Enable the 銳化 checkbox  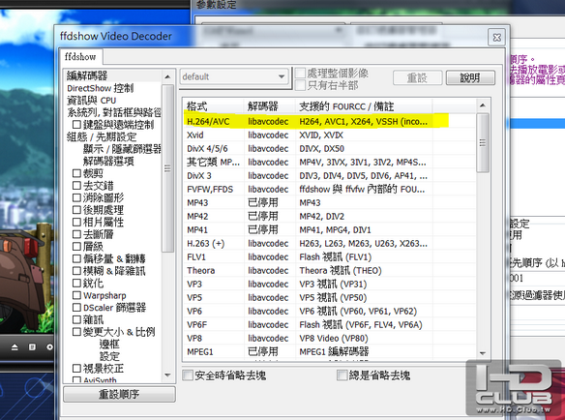pos(76,283)
